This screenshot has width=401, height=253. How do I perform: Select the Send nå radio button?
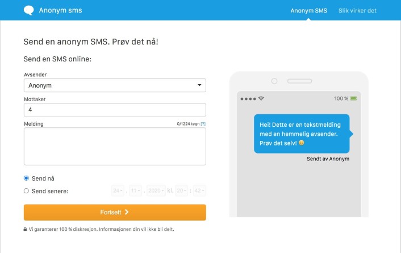pos(26,178)
